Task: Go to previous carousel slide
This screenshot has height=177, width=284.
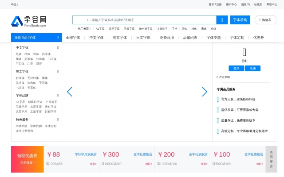Action: click(70, 92)
